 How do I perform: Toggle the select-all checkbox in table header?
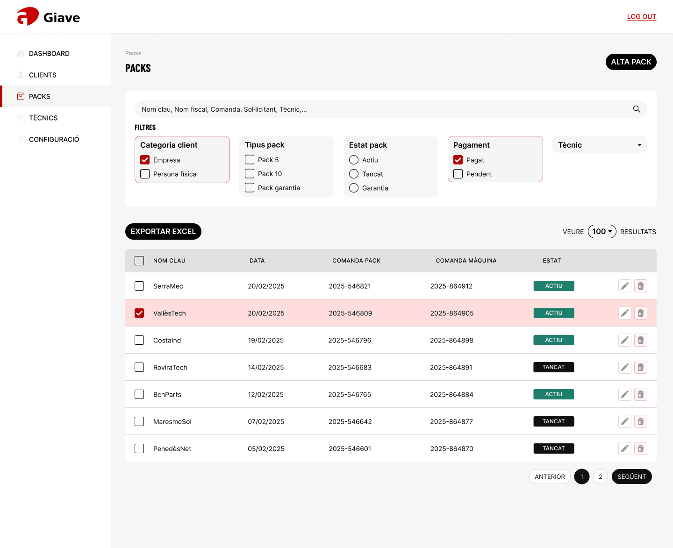[139, 261]
